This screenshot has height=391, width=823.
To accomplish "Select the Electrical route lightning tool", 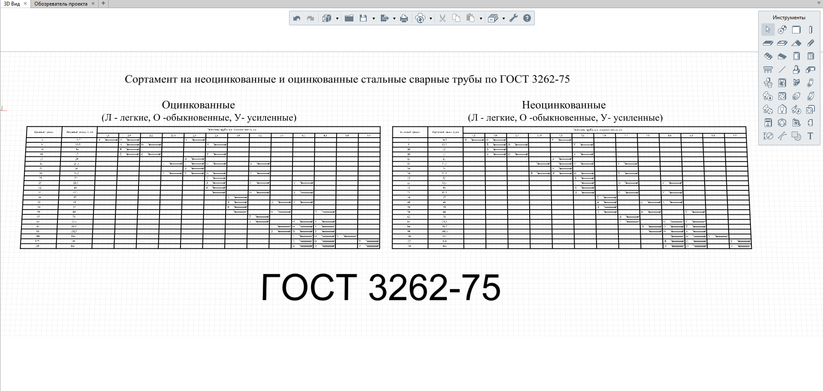I will tap(796, 109).
